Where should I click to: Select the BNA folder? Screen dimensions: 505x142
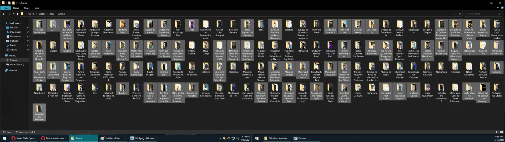coord(261,26)
